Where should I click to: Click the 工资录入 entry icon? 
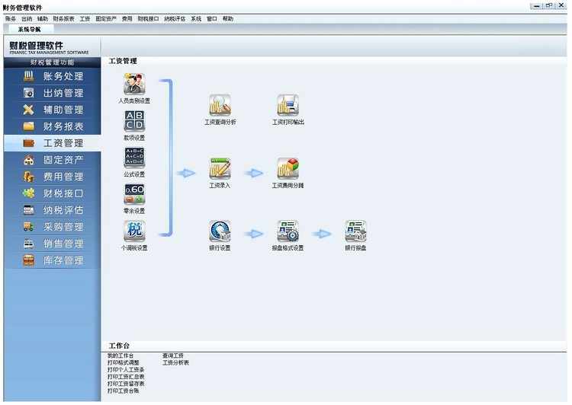[220, 168]
